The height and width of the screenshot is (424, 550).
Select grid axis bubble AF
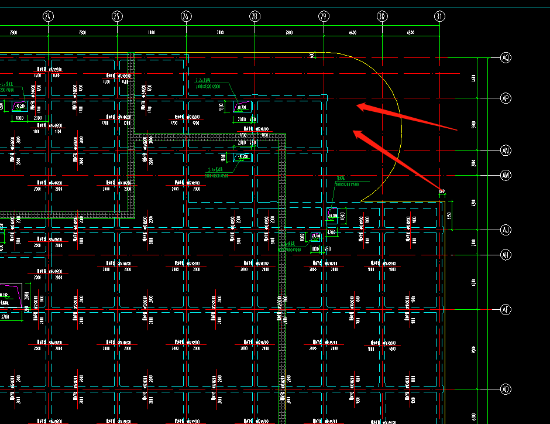[506, 310]
